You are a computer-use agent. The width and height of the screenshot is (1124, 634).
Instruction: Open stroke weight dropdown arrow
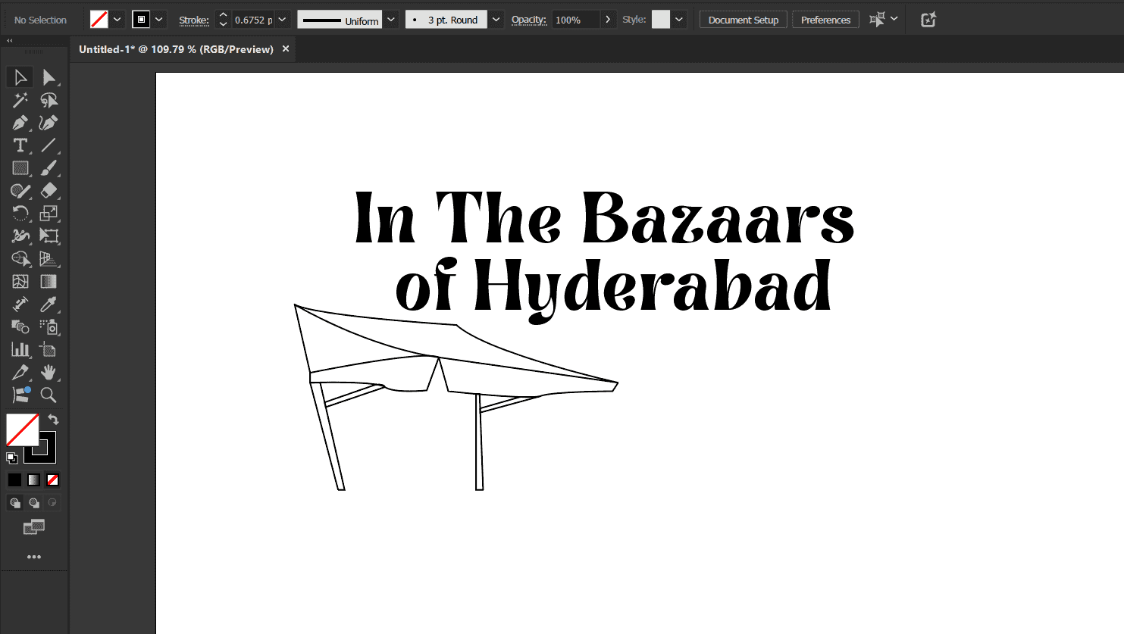click(x=282, y=20)
